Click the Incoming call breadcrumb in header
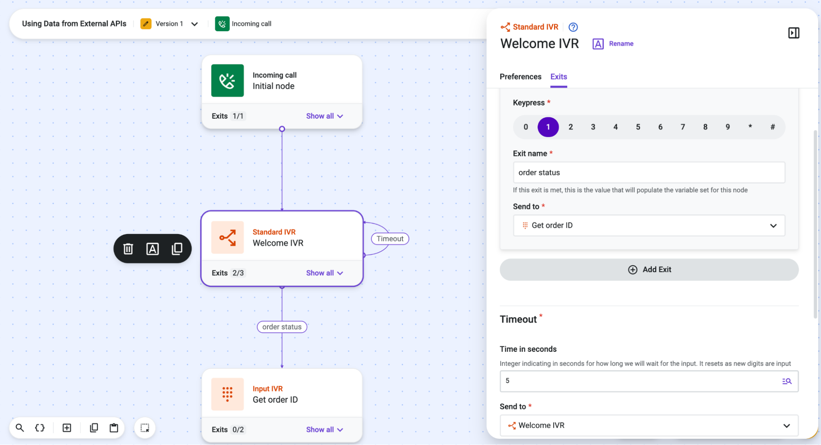The height and width of the screenshot is (445, 821). point(243,24)
